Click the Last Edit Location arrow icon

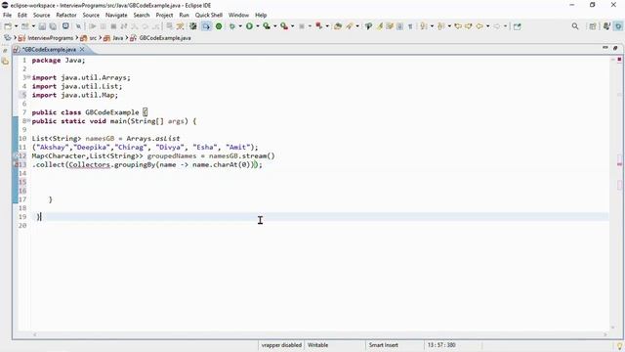click(x=458, y=26)
